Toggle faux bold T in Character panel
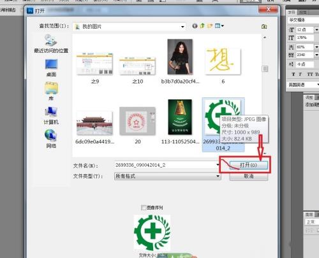This screenshot has width=319, height=258. click(x=293, y=74)
